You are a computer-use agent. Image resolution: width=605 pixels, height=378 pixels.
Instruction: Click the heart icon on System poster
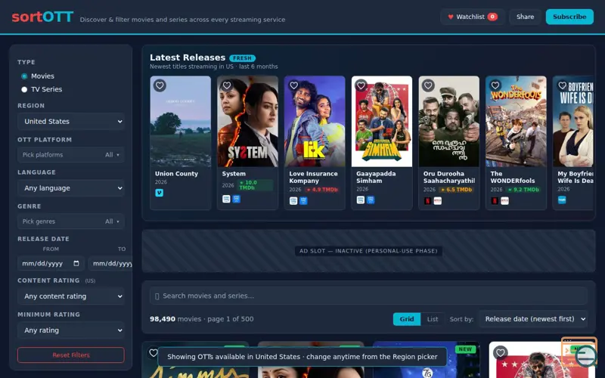(227, 85)
